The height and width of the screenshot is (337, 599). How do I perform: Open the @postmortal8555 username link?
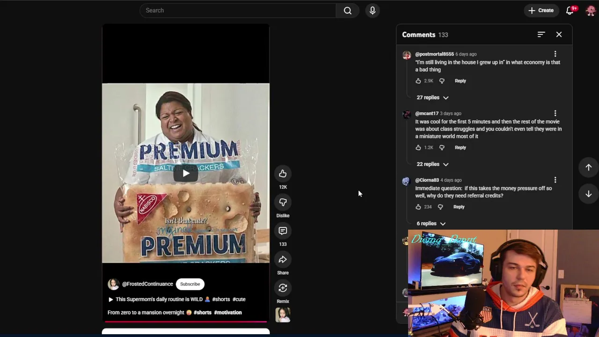click(x=434, y=54)
